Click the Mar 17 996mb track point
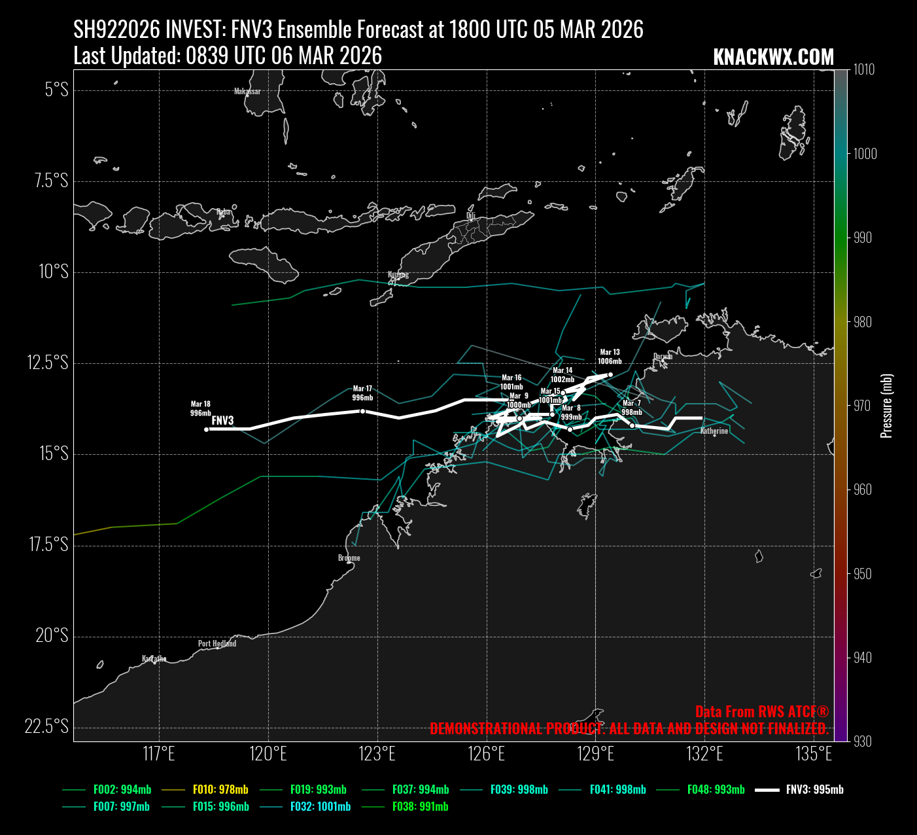The image size is (917, 835). point(363,411)
